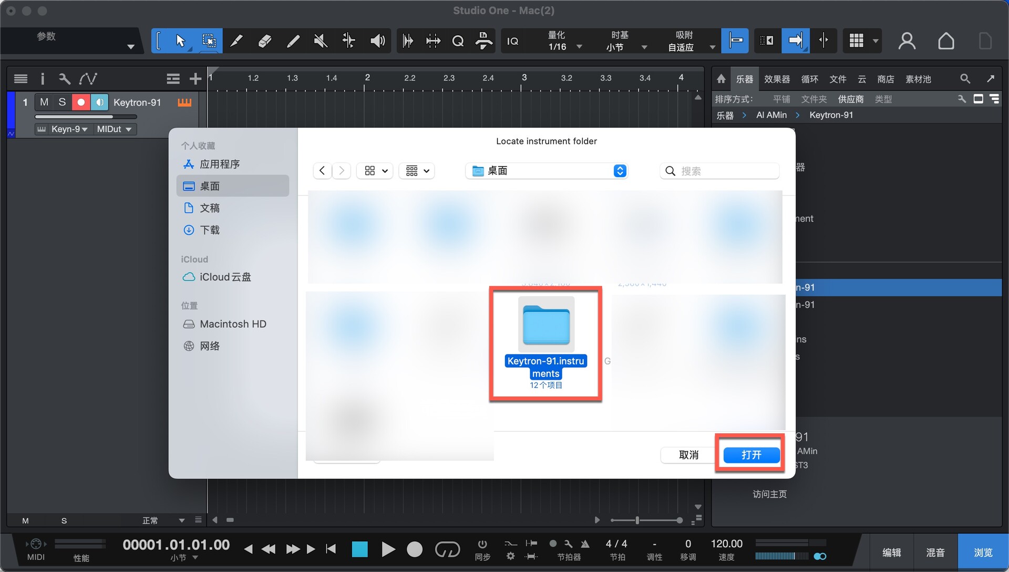
Task: Solo the Keytron-91 track
Action: pyautogui.click(x=62, y=102)
